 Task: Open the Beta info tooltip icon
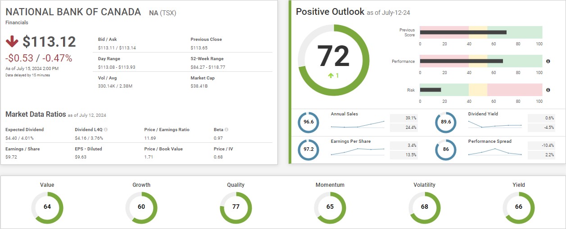pos(226,129)
